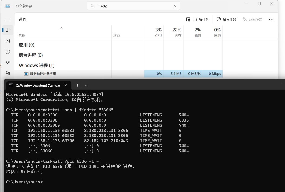Click the search magnifier icon in Task Manager
The width and height of the screenshot is (285, 192).
click(92, 6)
